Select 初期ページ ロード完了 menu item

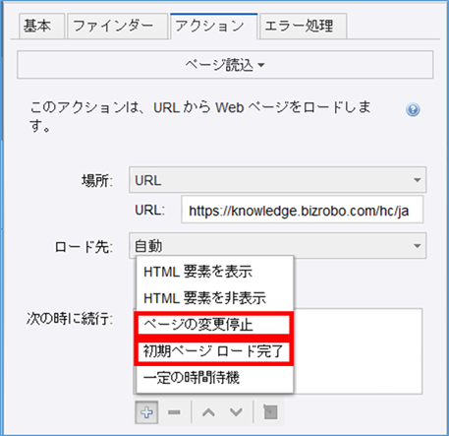point(213,351)
